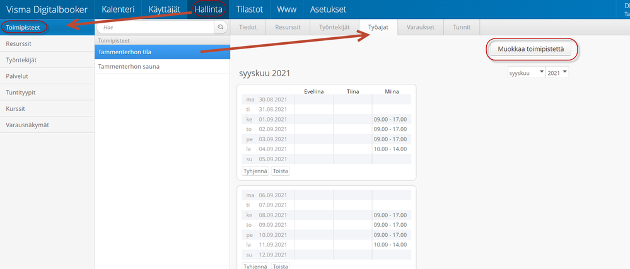This screenshot has height=269, width=630.
Task: Switch to the Työajat tab
Action: pyautogui.click(x=378, y=27)
